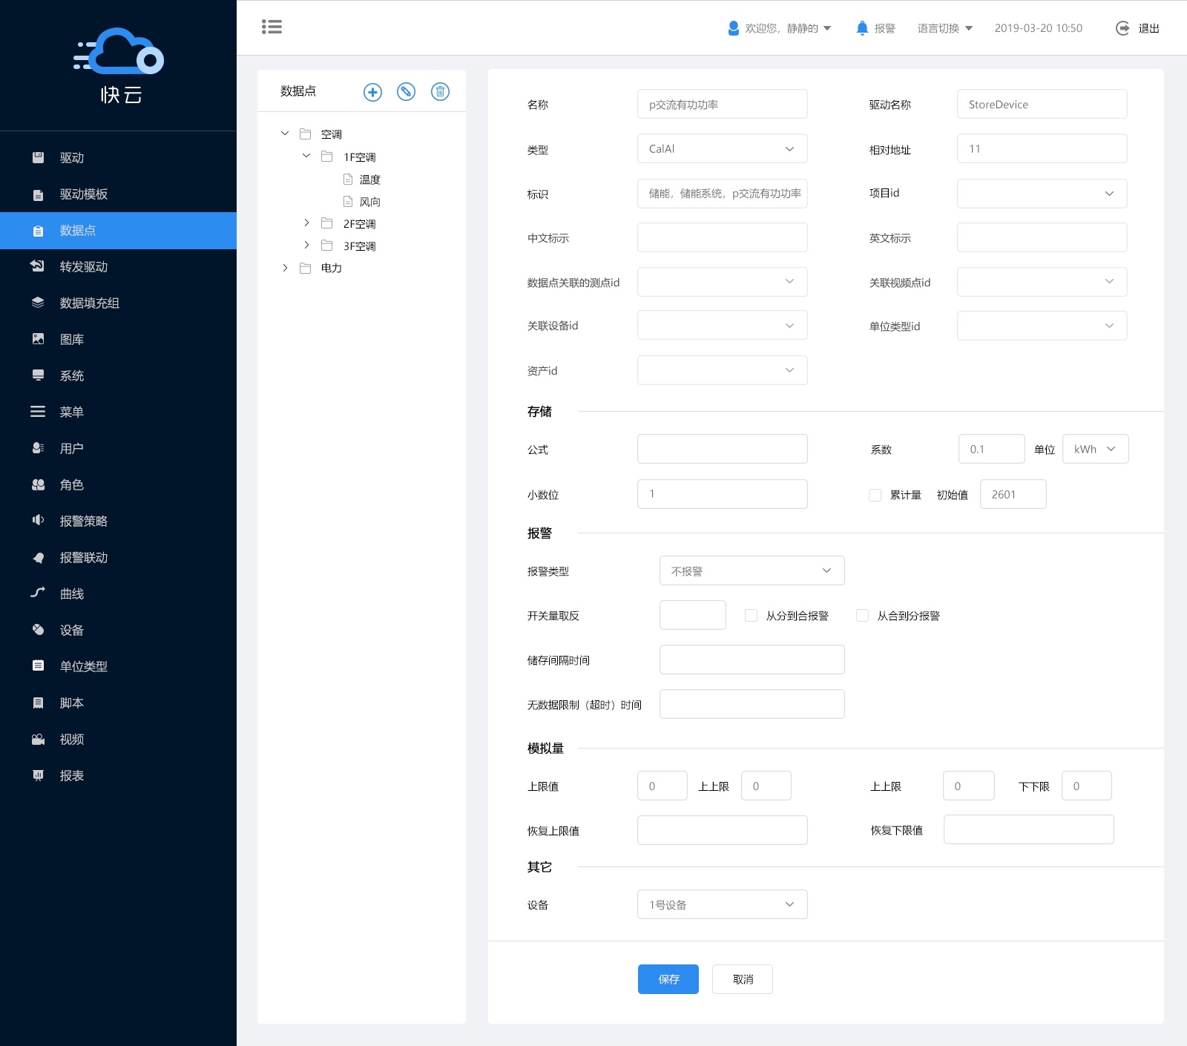The width and height of the screenshot is (1187, 1046).
Task: Expand the 3F空调 tree node
Action: [306, 245]
